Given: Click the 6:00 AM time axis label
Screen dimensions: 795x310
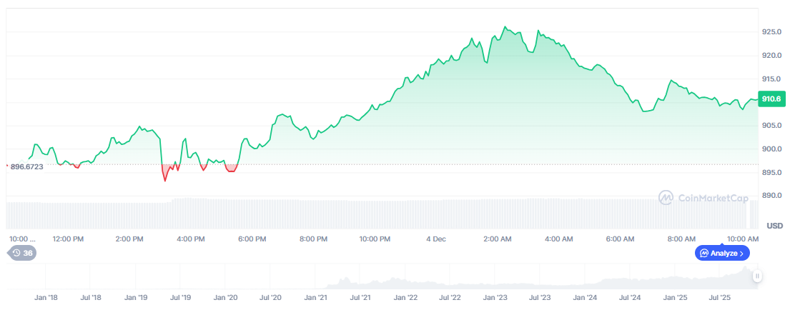Looking at the screenshot, I should click(x=621, y=239).
